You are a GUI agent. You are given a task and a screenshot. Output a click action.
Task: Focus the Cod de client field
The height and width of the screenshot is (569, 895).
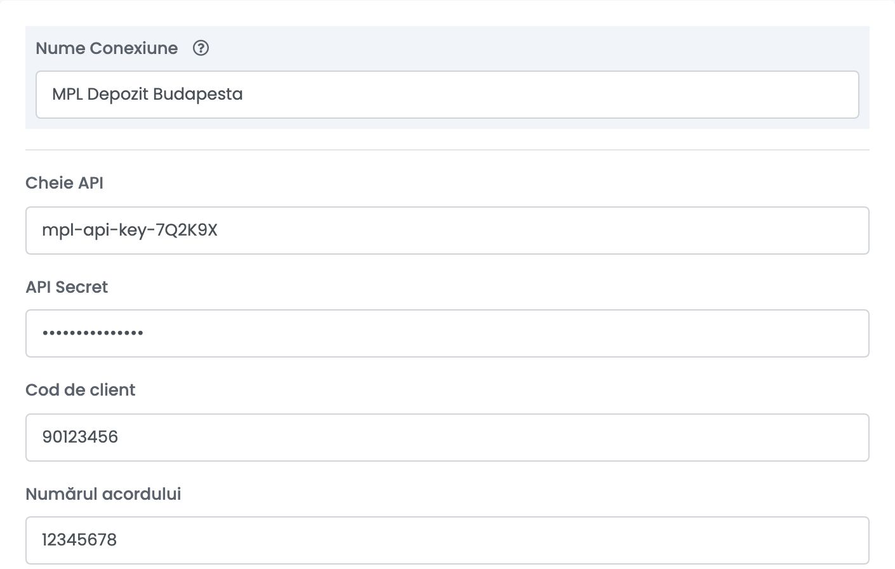click(447, 438)
